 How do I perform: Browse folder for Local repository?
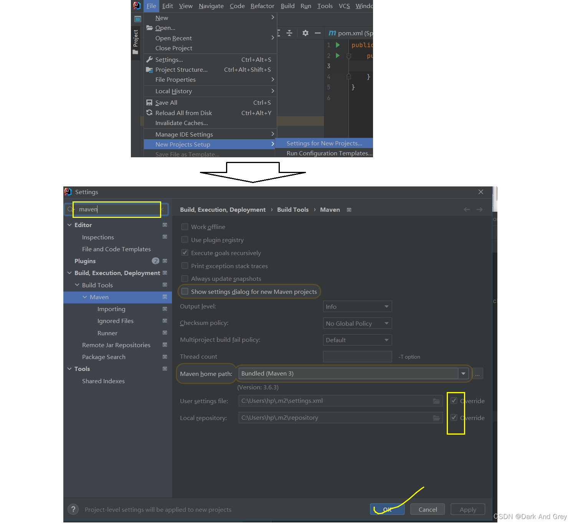[x=436, y=418]
